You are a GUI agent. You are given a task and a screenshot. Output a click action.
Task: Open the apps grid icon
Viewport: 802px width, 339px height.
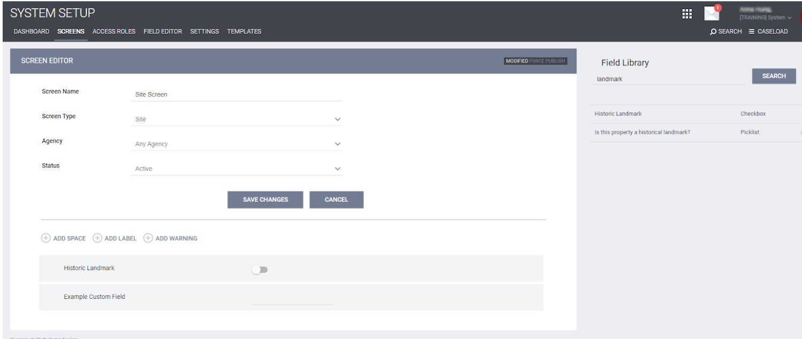click(687, 14)
